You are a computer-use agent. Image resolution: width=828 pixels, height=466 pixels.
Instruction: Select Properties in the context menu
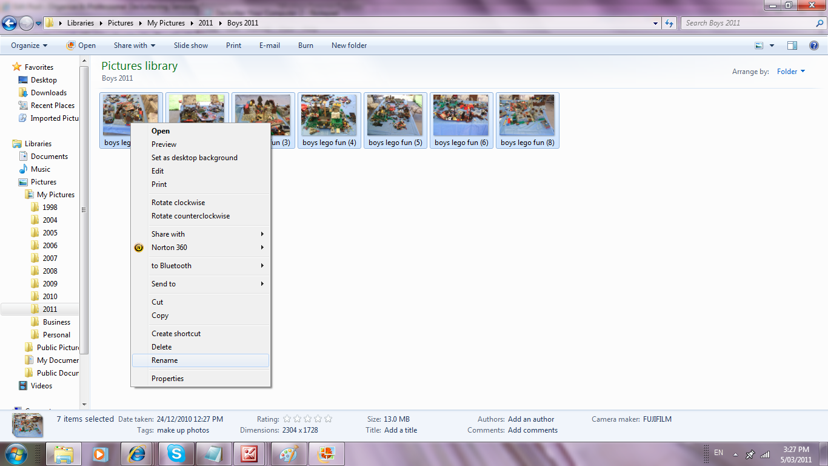coord(167,379)
